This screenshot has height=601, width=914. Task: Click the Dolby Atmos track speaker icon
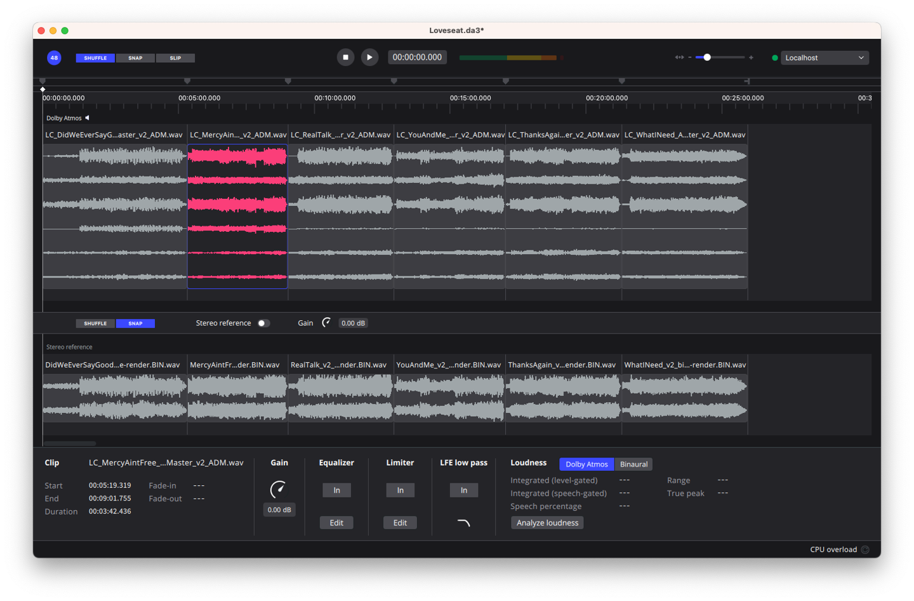tap(88, 118)
